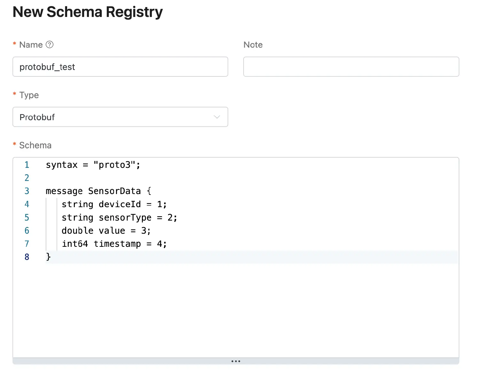Screen dimensions: 491x375
Task: Select the Name input containing protobuf_test
Action: click(x=120, y=67)
